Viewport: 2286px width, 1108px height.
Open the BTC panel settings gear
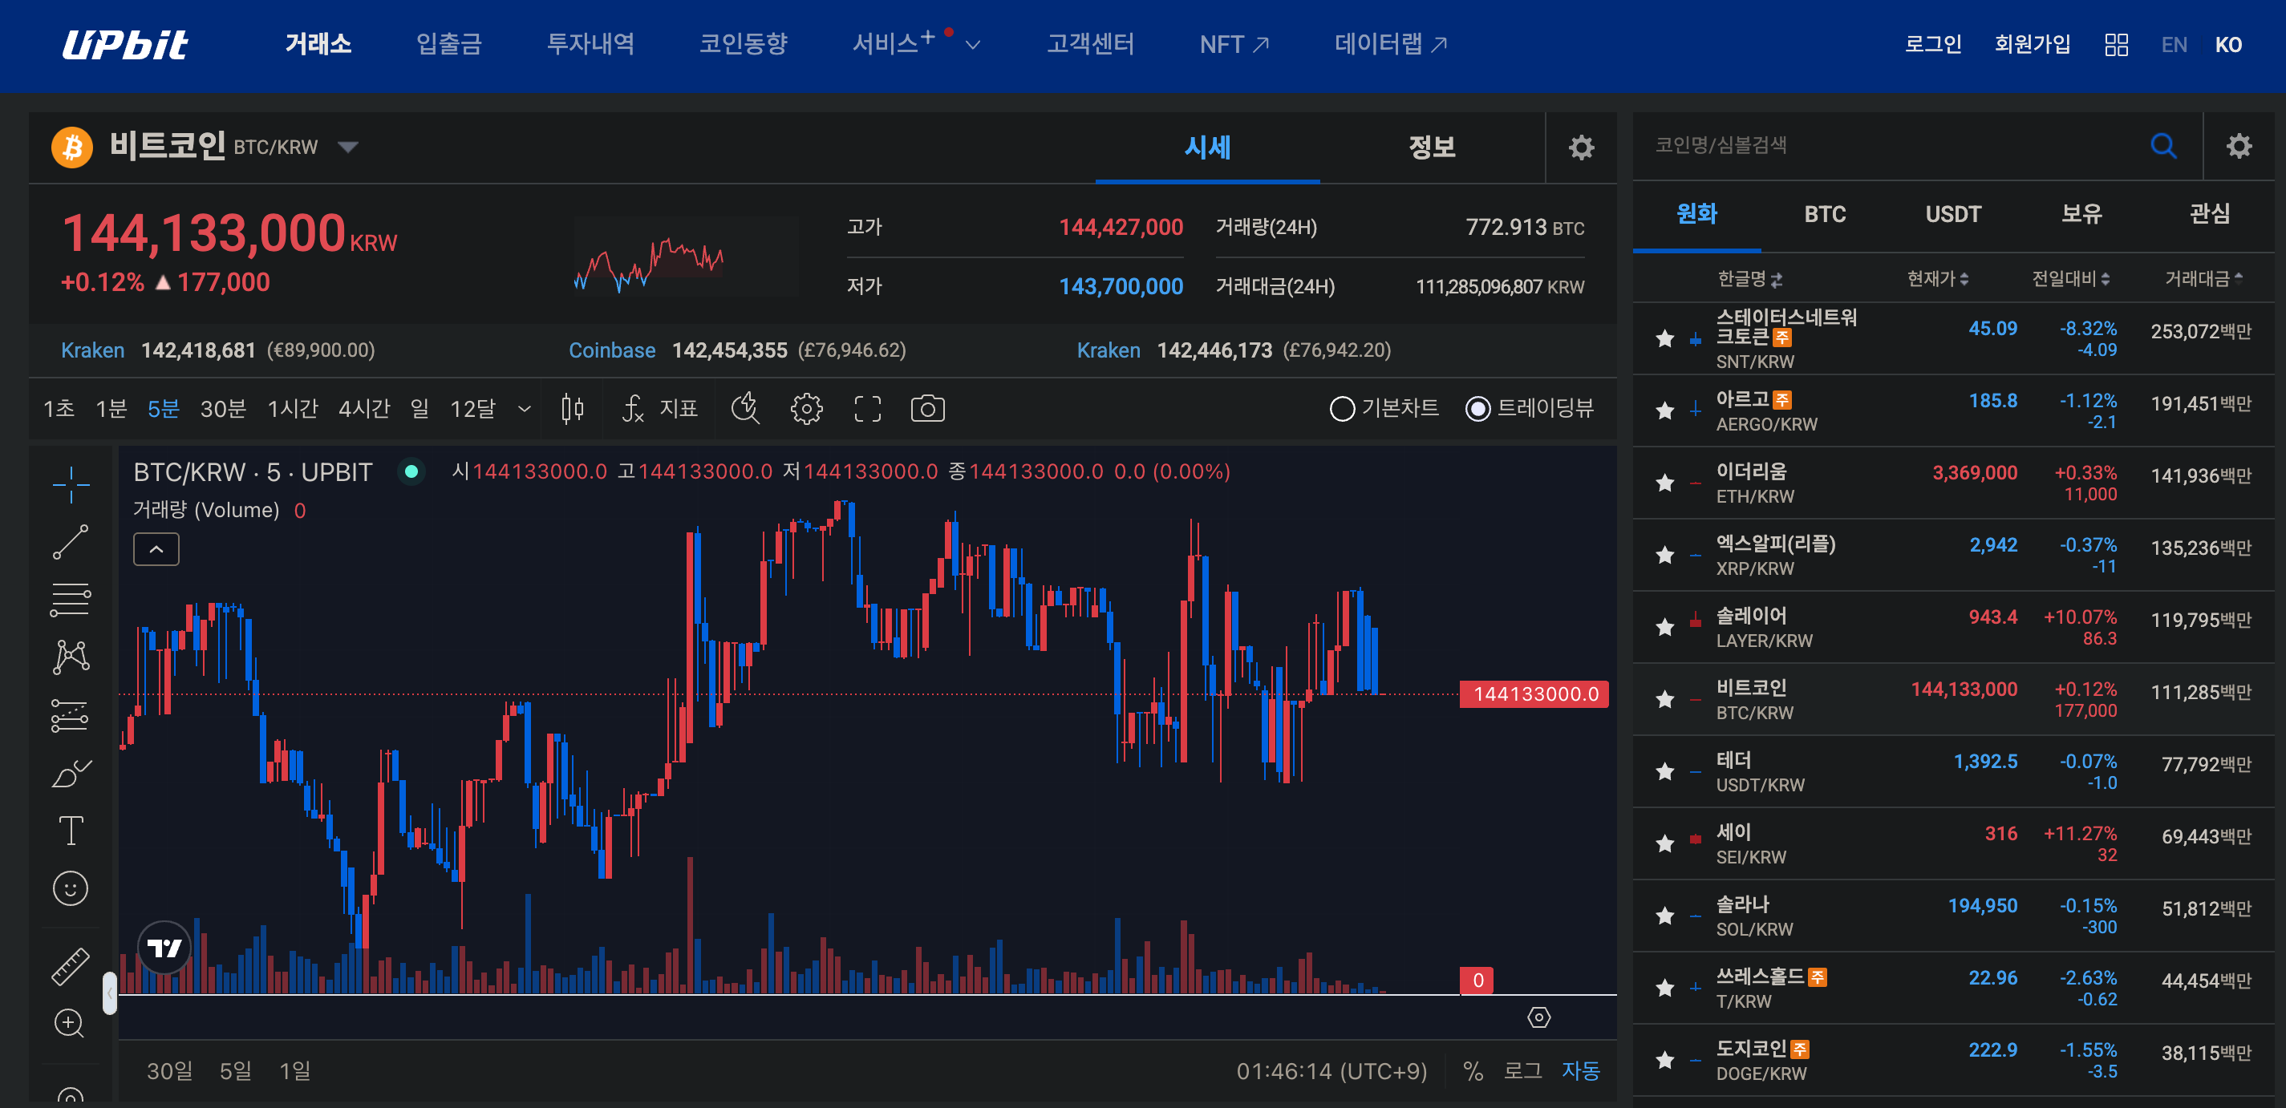pyautogui.click(x=1580, y=148)
